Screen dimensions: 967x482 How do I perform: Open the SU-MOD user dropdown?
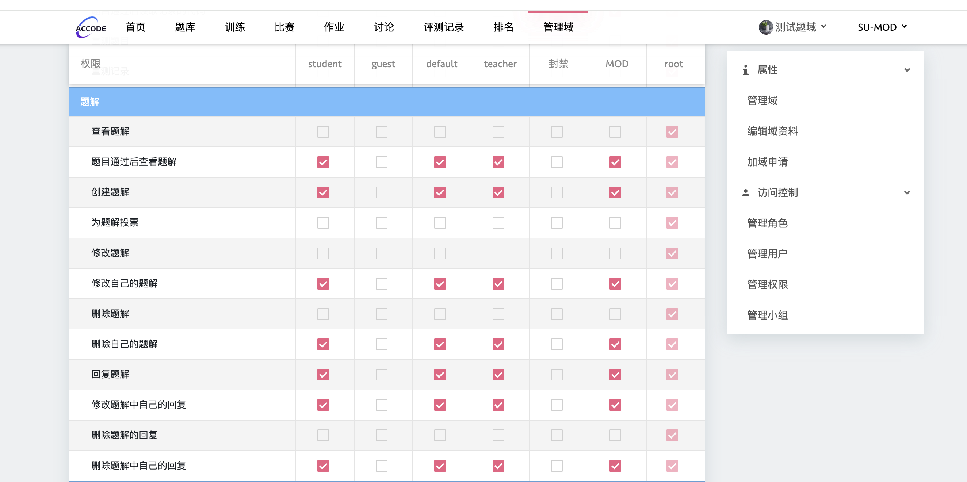[x=882, y=27]
